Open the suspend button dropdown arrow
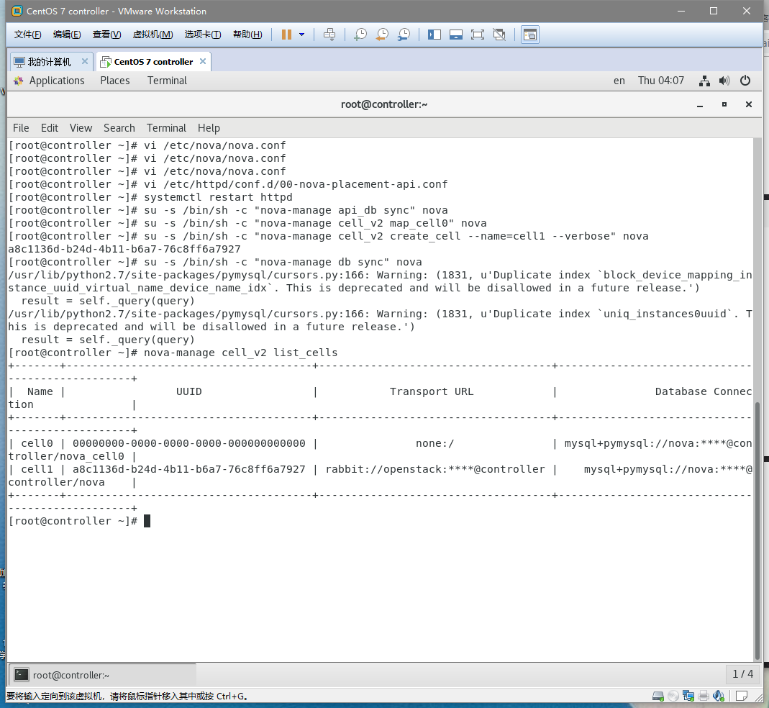This screenshot has width=769, height=708. [x=302, y=34]
